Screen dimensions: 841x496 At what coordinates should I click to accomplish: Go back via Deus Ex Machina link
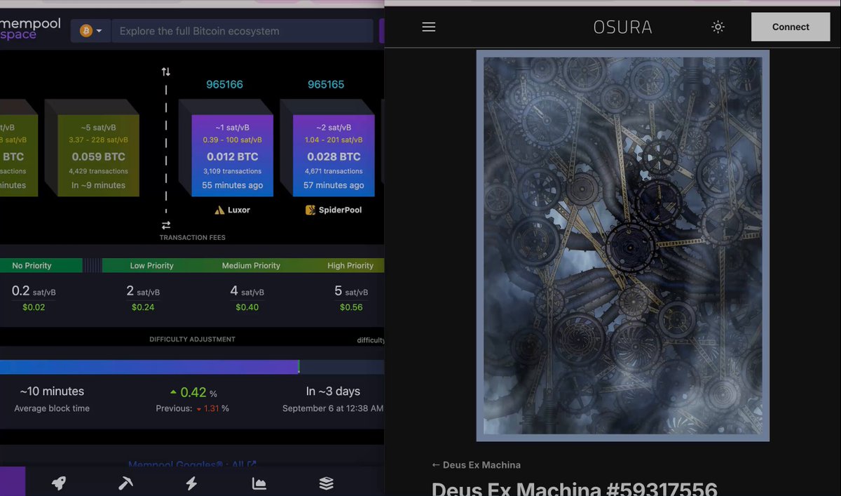coord(476,464)
